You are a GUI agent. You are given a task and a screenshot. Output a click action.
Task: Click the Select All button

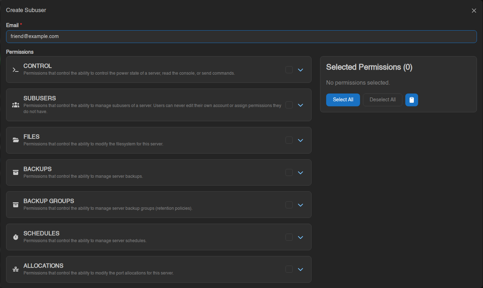click(343, 100)
